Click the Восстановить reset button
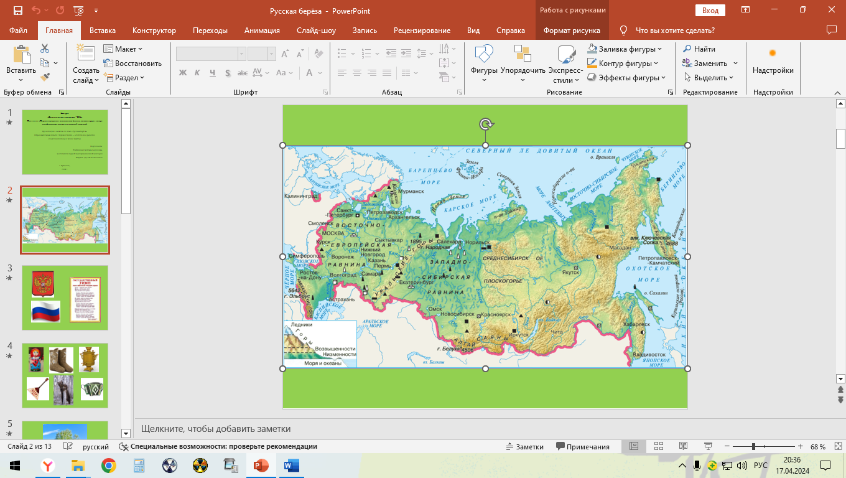Viewport: 846px width, 478px height. [x=132, y=63]
